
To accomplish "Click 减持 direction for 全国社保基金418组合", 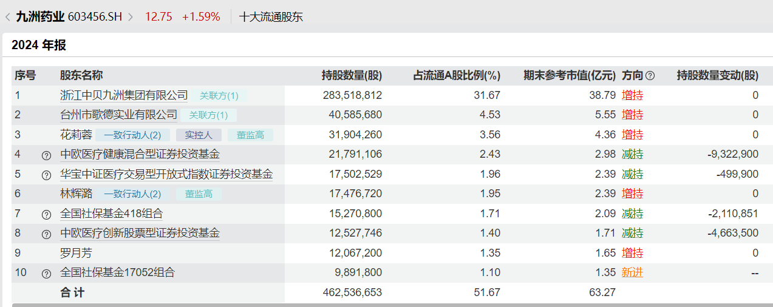I will [x=632, y=214].
